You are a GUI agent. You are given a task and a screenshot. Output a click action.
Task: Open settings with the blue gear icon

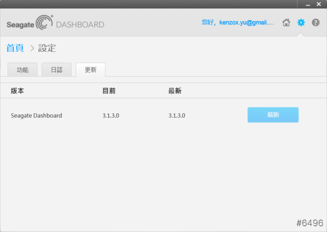click(301, 22)
